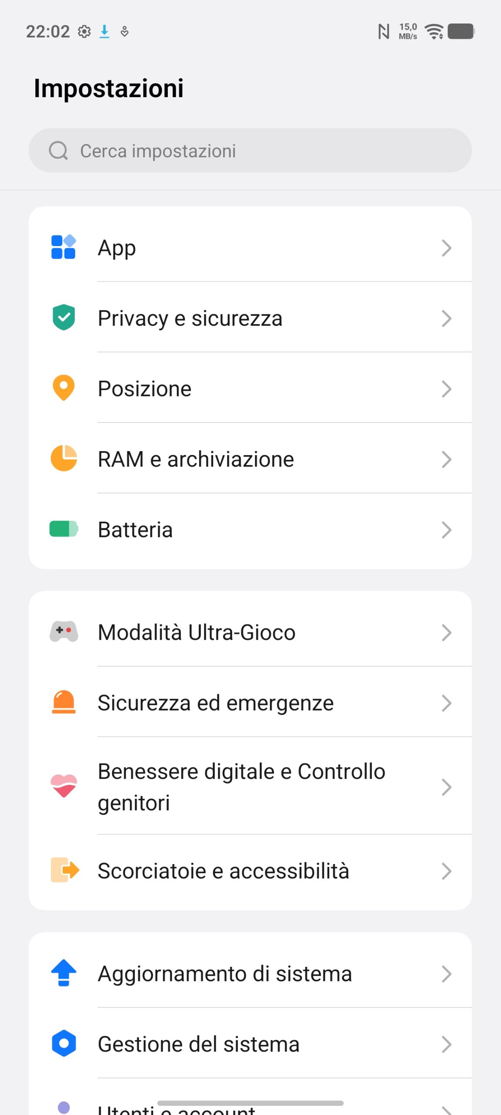The height and width of the screenshot is (1115, 501).
Task: Tap the orange location pin icon
Action: pyautogui.click(x=63, y=388)
